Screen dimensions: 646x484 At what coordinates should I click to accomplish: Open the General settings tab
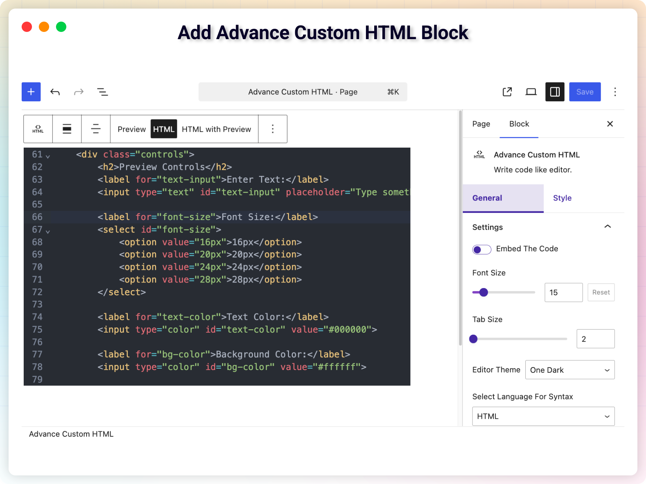[503, 198]
